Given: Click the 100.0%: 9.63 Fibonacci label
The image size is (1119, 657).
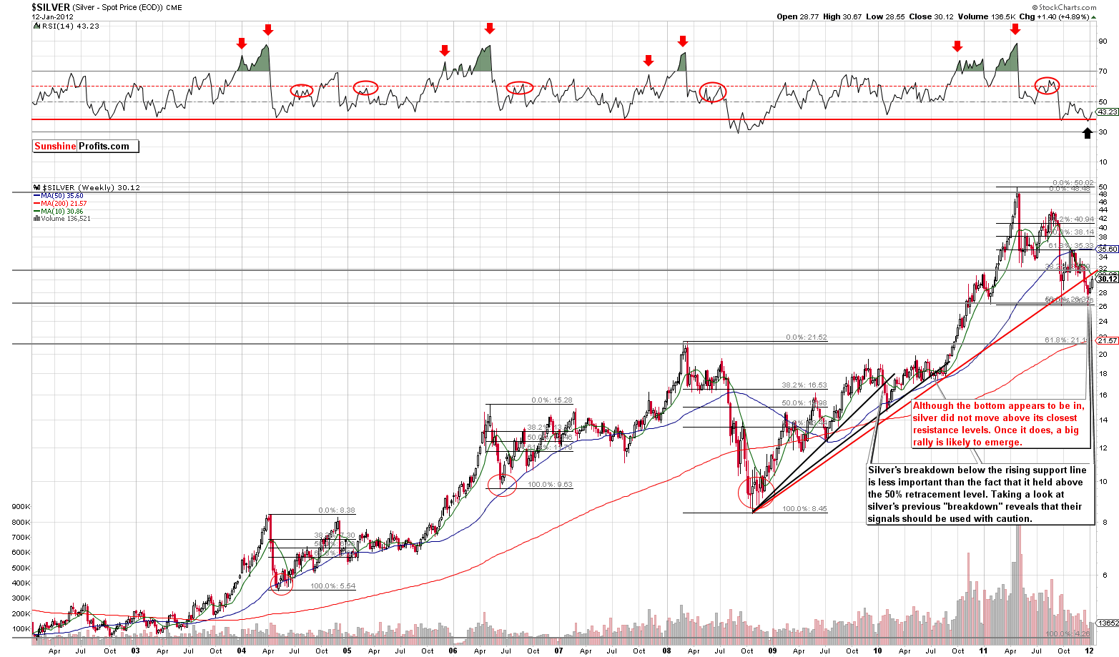Looking at the screenshot, I should pos(550,485).
